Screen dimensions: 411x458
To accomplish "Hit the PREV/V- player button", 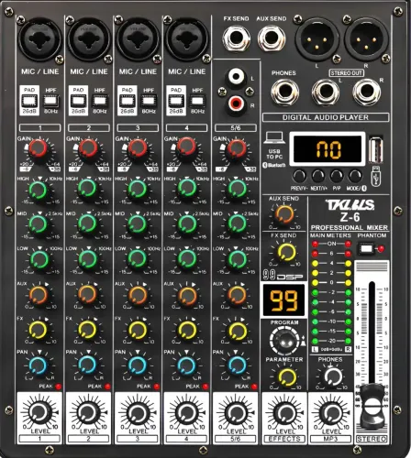I will click(299, 177).
